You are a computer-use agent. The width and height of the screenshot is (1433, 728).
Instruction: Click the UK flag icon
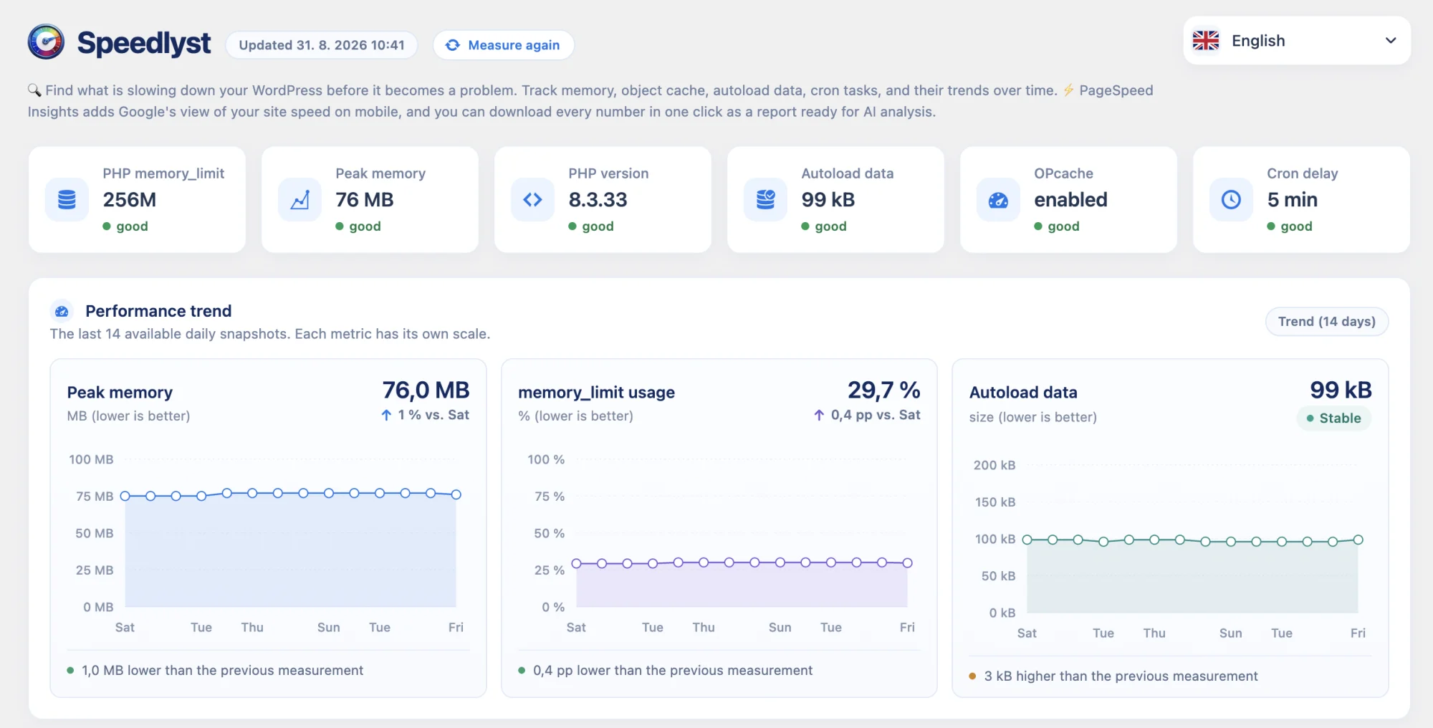coord(1206,41)
